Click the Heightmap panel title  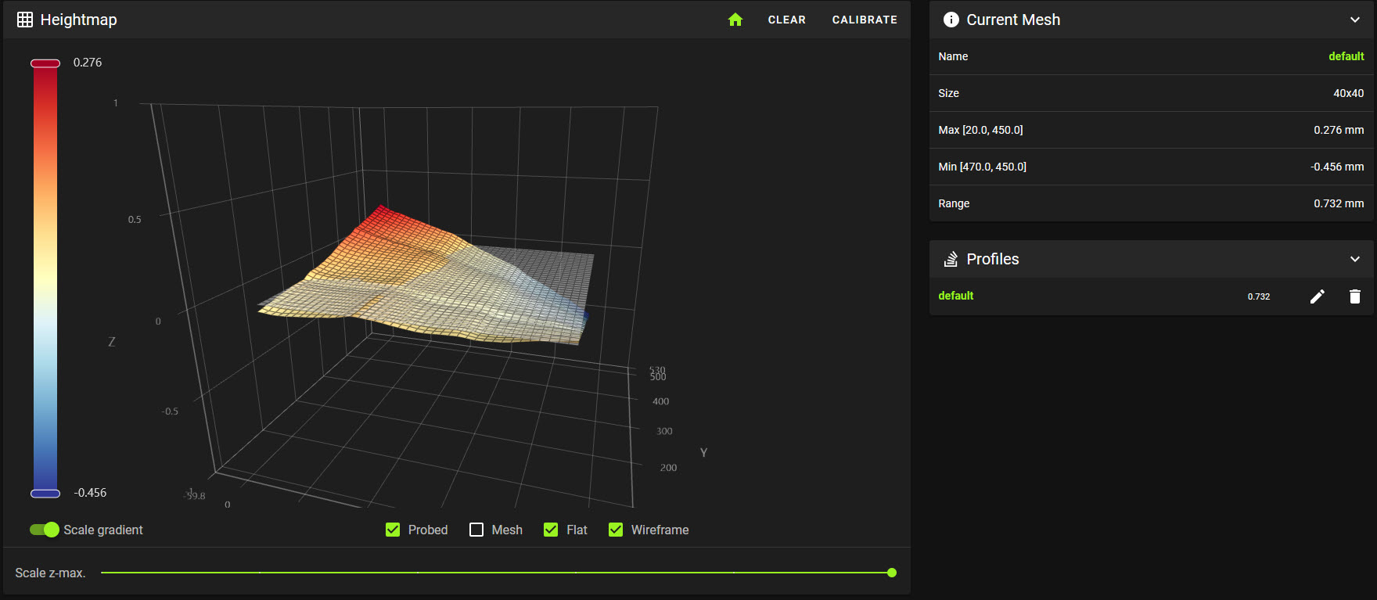[x=78, y=20]
